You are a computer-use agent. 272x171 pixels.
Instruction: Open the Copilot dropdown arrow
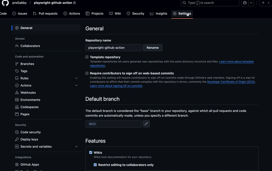251,3
